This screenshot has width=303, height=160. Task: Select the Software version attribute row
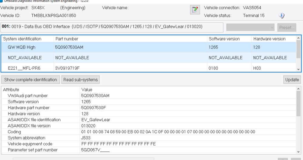pyautogui.click(x=148, y=102)
